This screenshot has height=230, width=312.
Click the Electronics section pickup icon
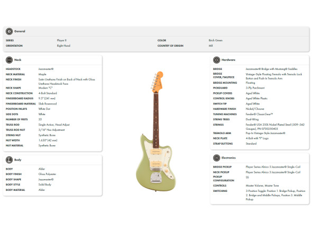click(x=216, y=158)
